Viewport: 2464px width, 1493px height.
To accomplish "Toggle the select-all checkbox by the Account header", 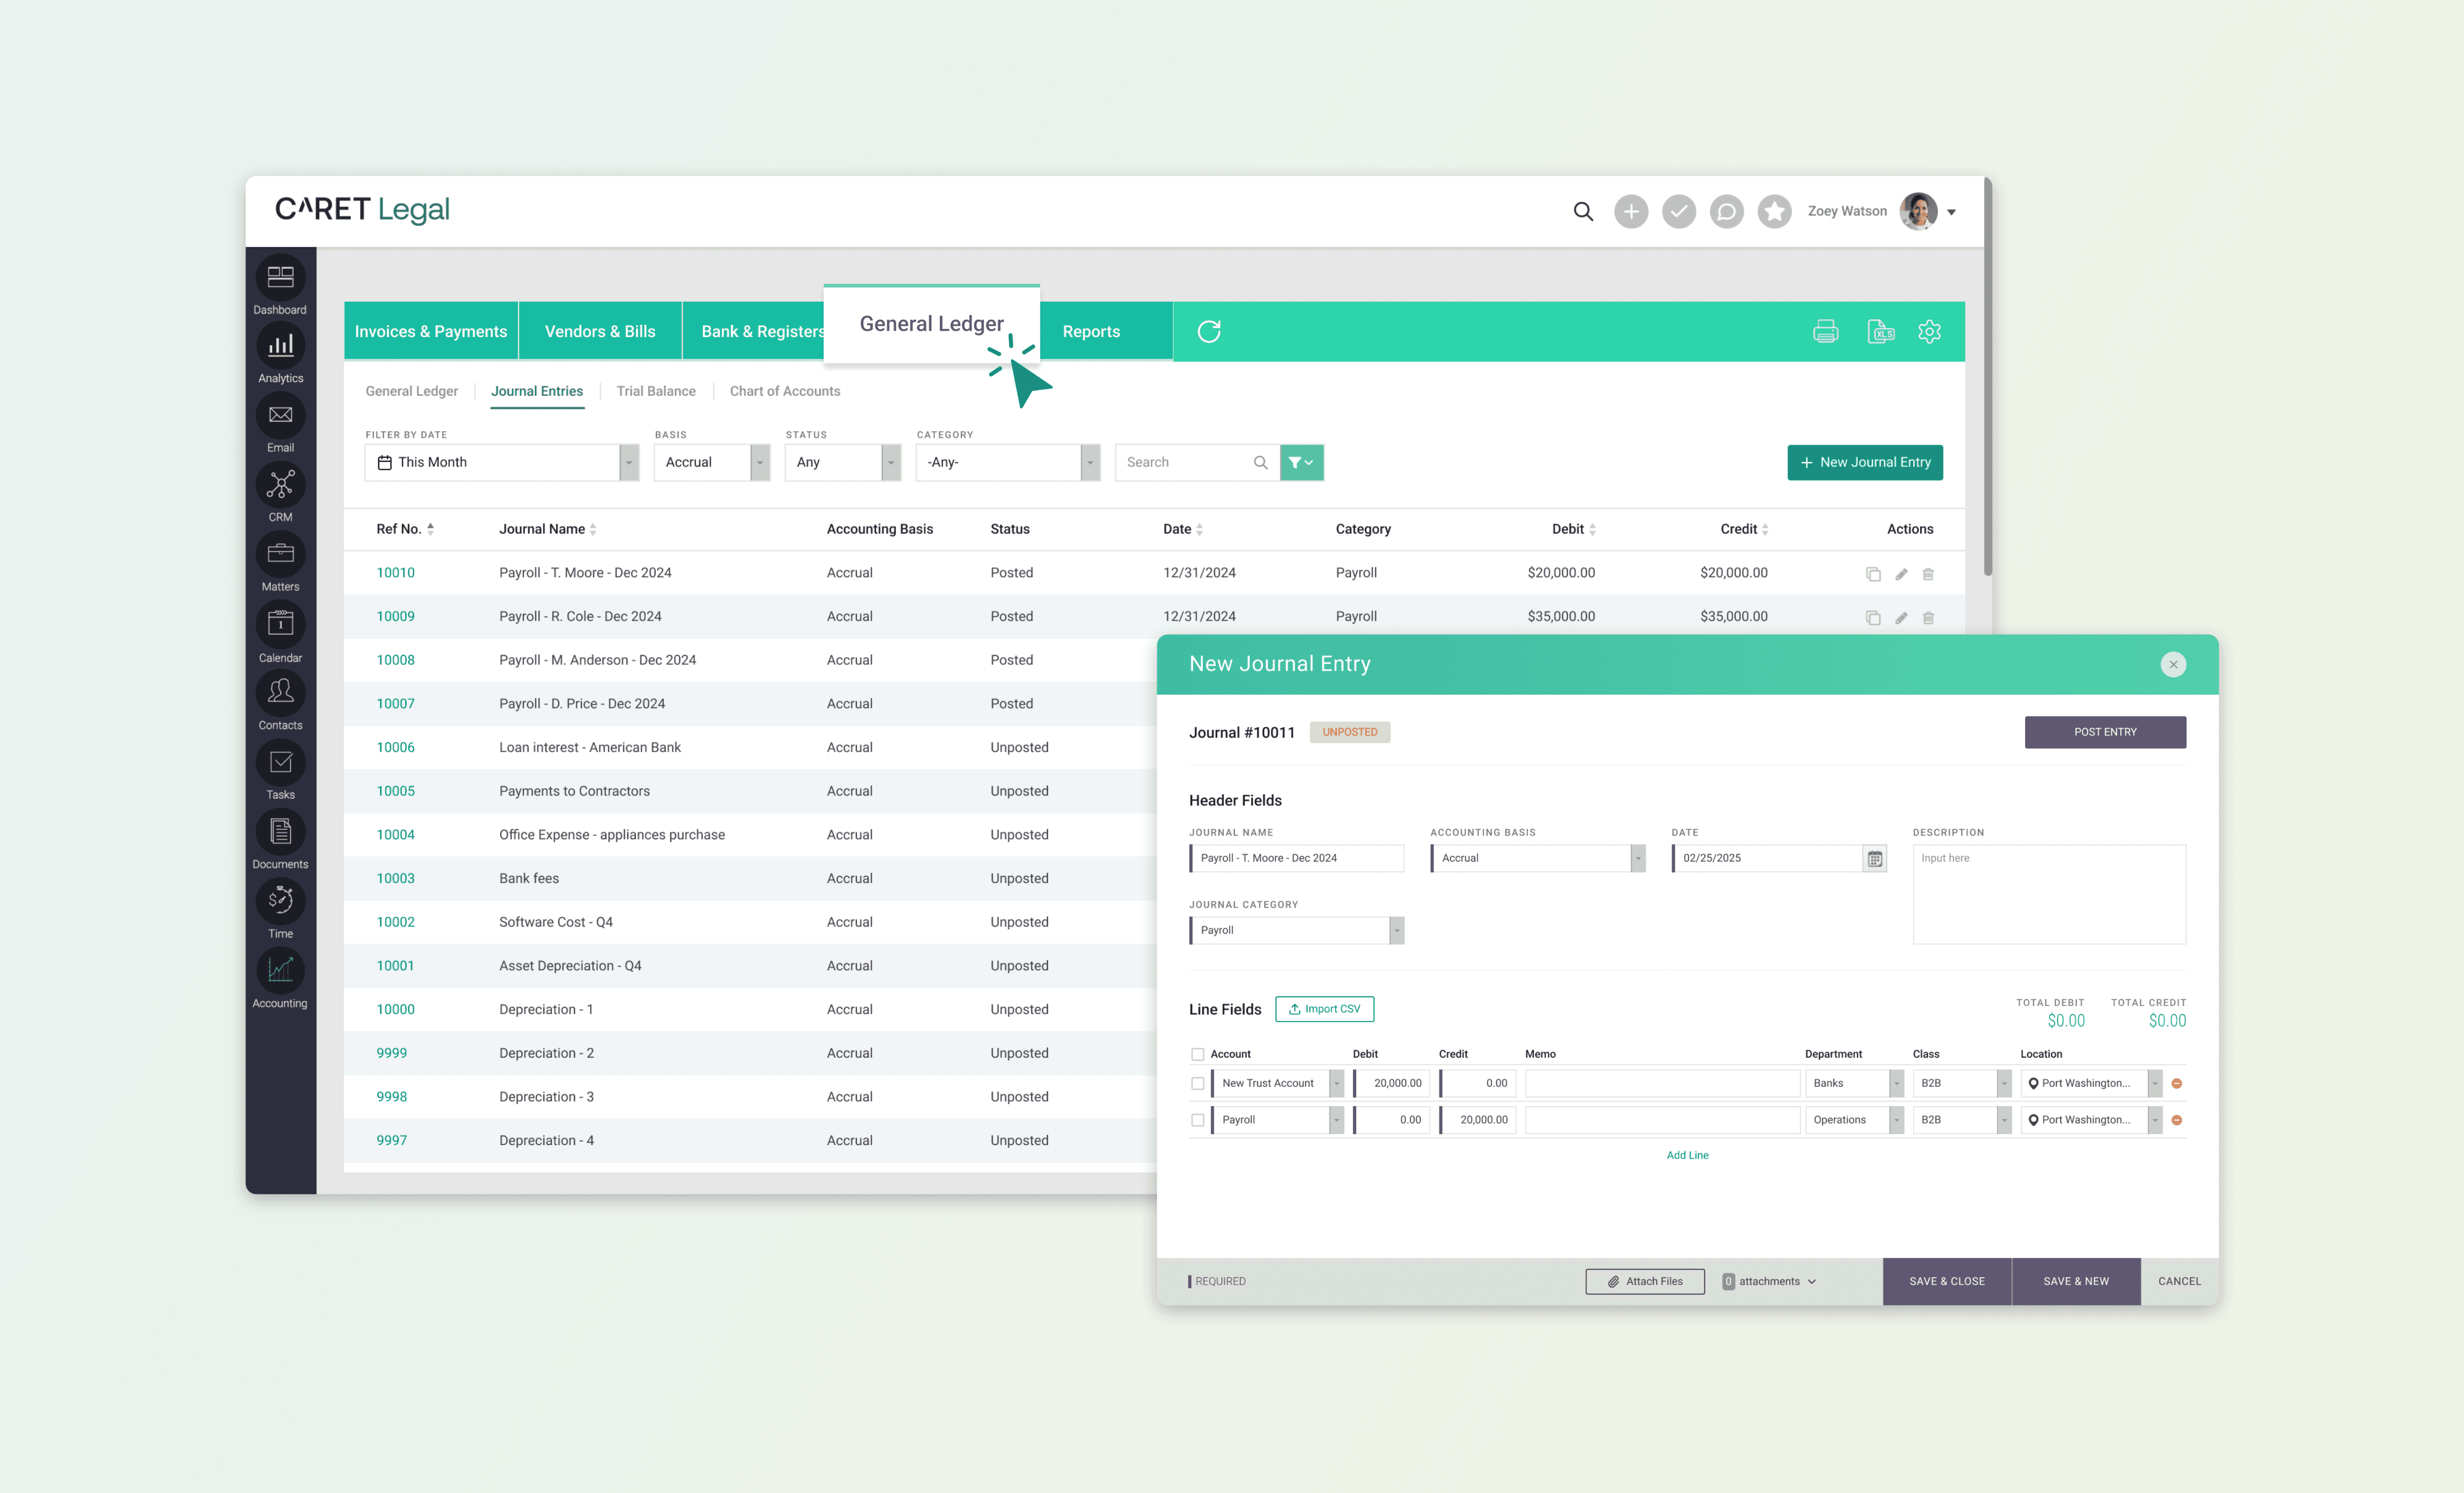I will 1198,1054.
